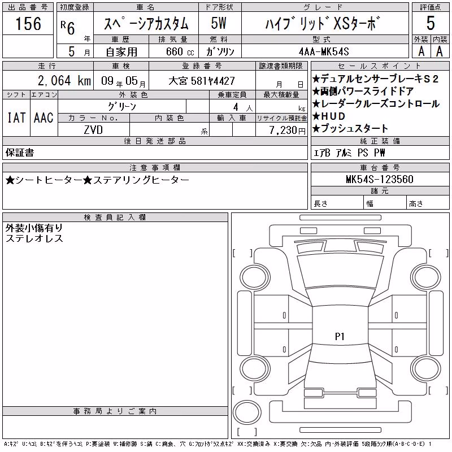452x452 pixels.
Task: Click rear wheel circle on diagram's right side
Action: coord(425,368)
